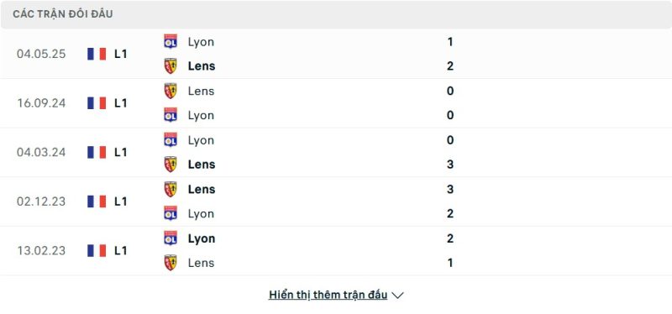The width and height of the screenshot is (672, 314).
Task: Click Hiển thị thêm trận đấu link
Action: click(x=328, y=295)
